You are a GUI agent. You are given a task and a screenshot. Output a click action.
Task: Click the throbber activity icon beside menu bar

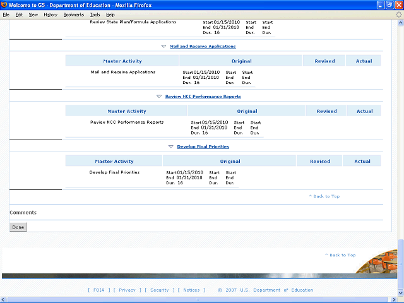398,14
